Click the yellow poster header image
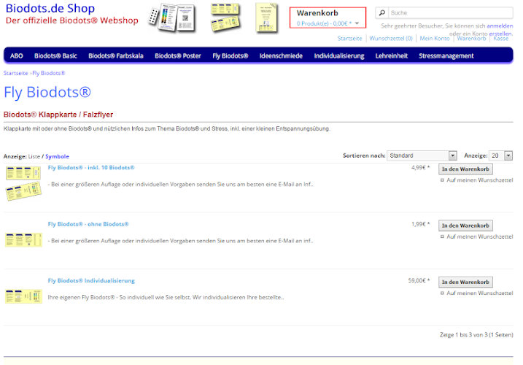Screen dimensions: 523x365 pos(266,18)
